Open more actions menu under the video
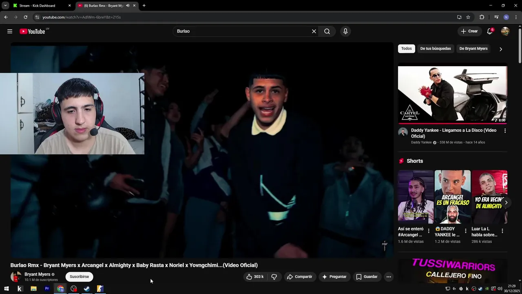522x294 pixels. click(x=389, y=277)
